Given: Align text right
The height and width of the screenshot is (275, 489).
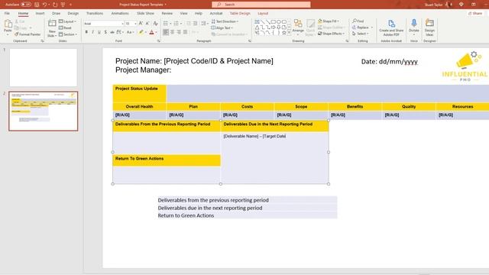Looking at the screenshot, I should click(179, 32).
